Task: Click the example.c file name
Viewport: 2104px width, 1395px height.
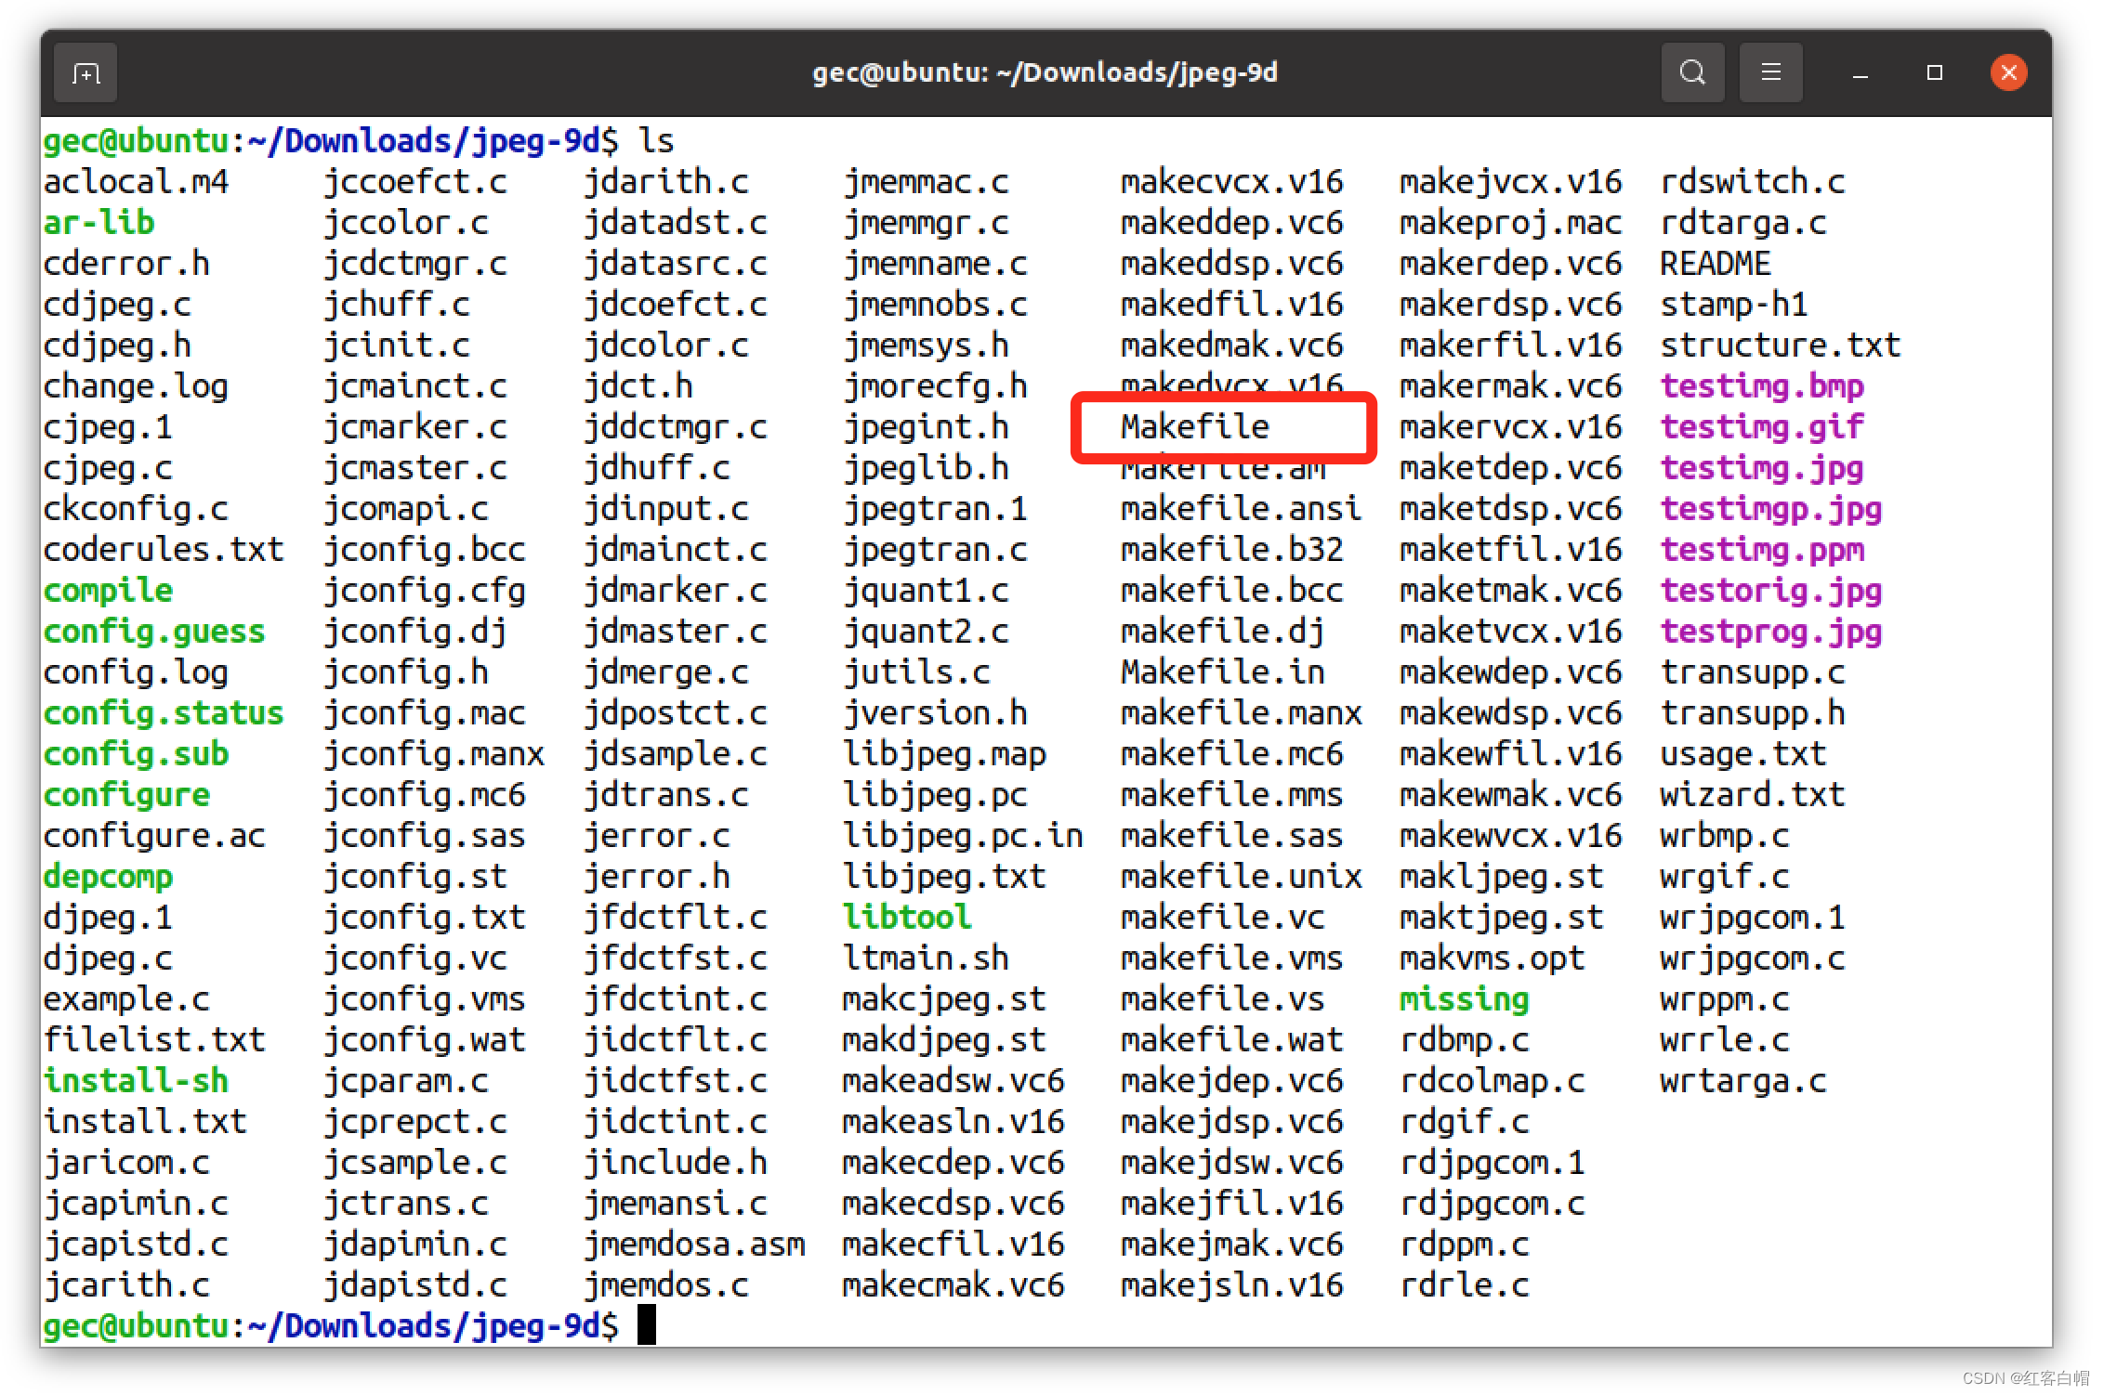Action: coord(126,999)
